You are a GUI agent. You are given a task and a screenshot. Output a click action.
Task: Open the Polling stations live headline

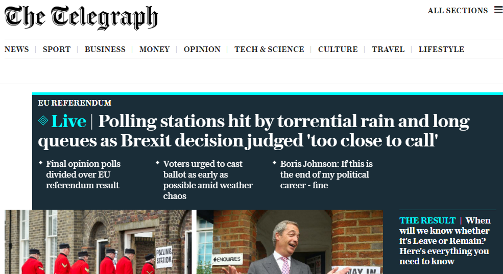[254, 131]
